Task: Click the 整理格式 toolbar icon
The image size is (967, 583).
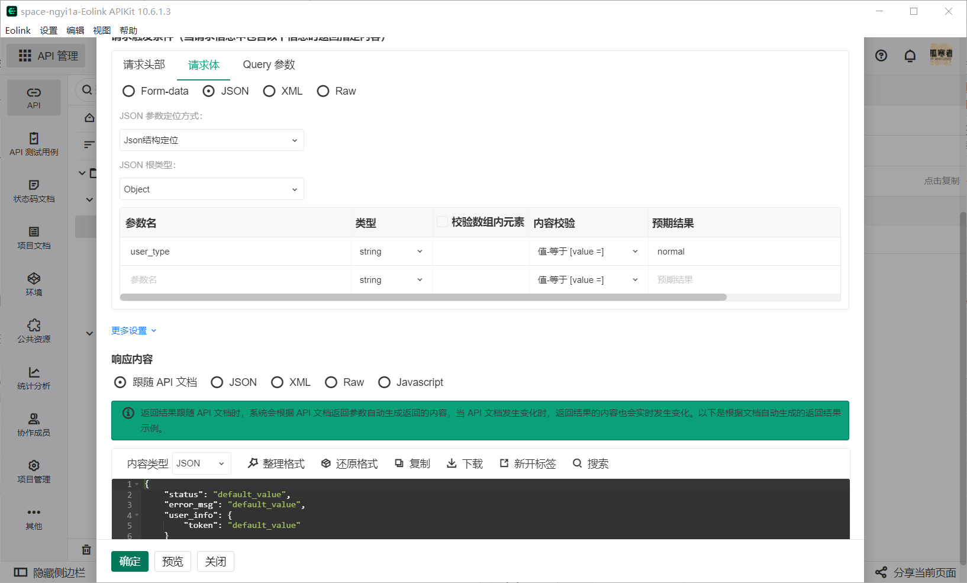Action: [x=276, y=463]
